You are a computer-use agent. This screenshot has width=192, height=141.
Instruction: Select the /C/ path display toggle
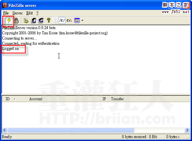tap(62, 20)
